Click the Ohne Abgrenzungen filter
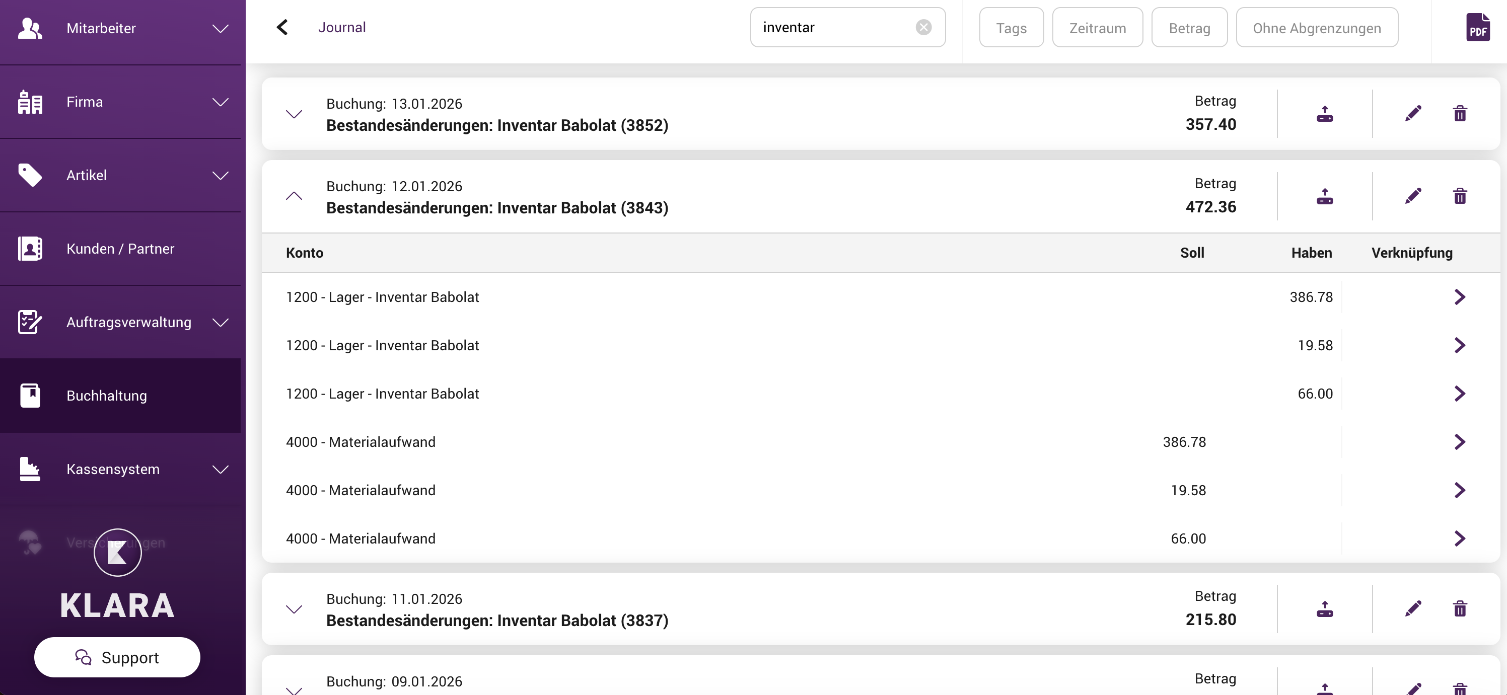The width and height of the screenshot is (1507, 695). pyautogui.click(x=1316, y=28)
